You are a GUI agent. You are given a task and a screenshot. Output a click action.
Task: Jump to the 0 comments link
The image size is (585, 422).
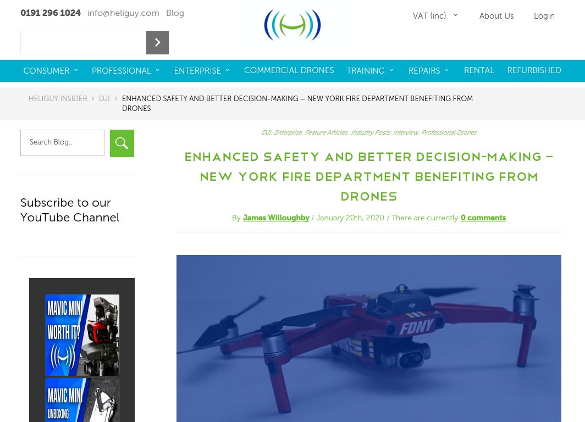point(483,218)
